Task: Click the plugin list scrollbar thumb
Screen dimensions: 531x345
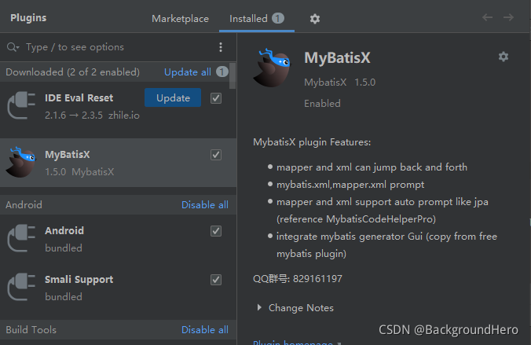Action: click(233, 76)
